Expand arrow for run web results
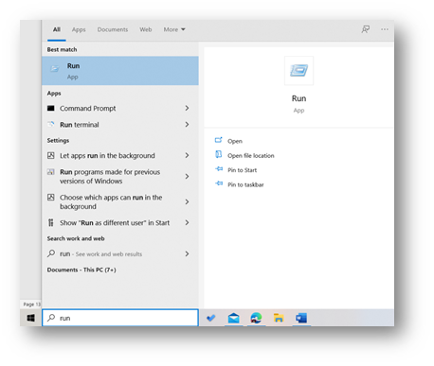Viewport: 434px width, 366px height. (x=187, y=253)
